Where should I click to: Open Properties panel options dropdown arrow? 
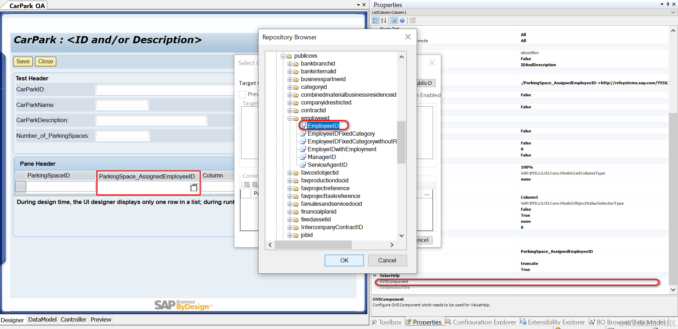click(662, 4)
